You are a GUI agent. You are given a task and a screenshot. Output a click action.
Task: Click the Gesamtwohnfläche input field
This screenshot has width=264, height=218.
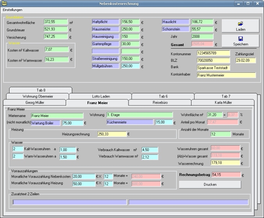click(x=56, y=22)
